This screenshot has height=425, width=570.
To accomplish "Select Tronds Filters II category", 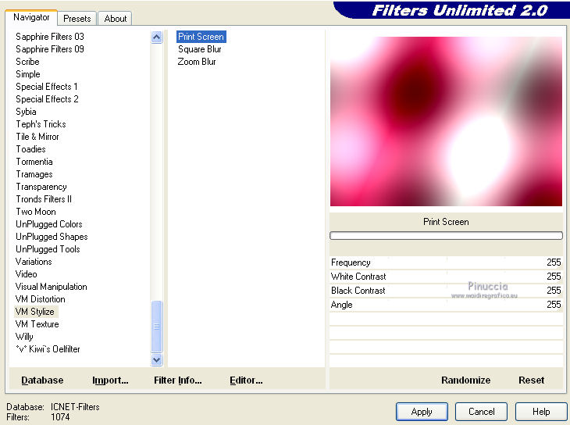I will [x=44, y=199].
